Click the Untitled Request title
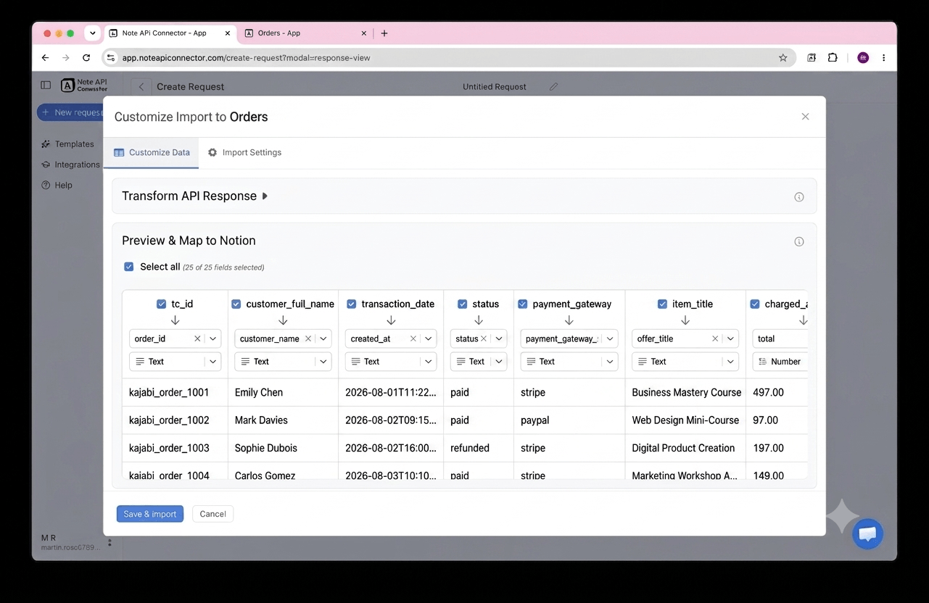The width and height of the screenshot is (929, 603). tap(495, 87)
